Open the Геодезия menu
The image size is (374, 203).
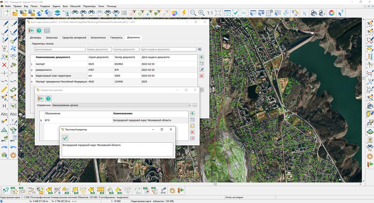click(x=45, y=6)
